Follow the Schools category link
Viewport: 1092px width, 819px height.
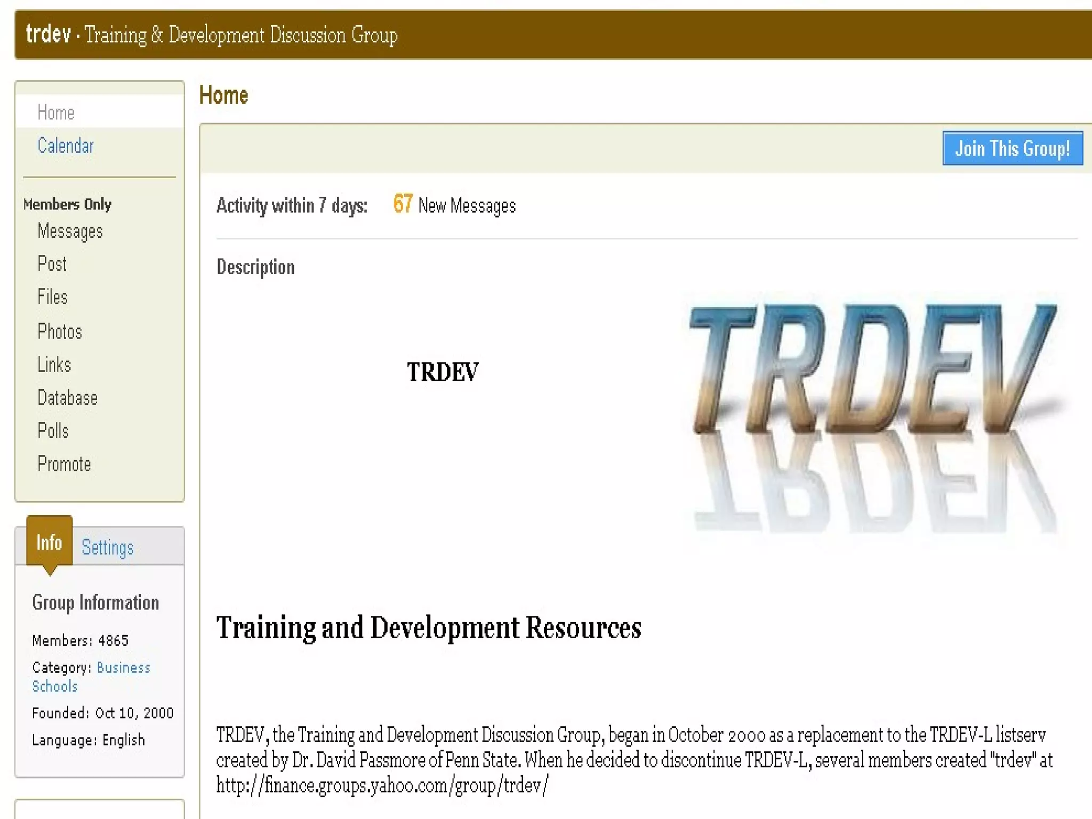[54, 686]
